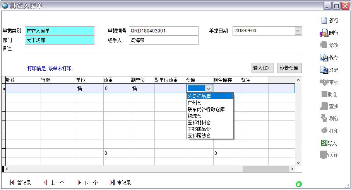
Task: Click the 保存 (save) icon
Action: pos(324,58)
